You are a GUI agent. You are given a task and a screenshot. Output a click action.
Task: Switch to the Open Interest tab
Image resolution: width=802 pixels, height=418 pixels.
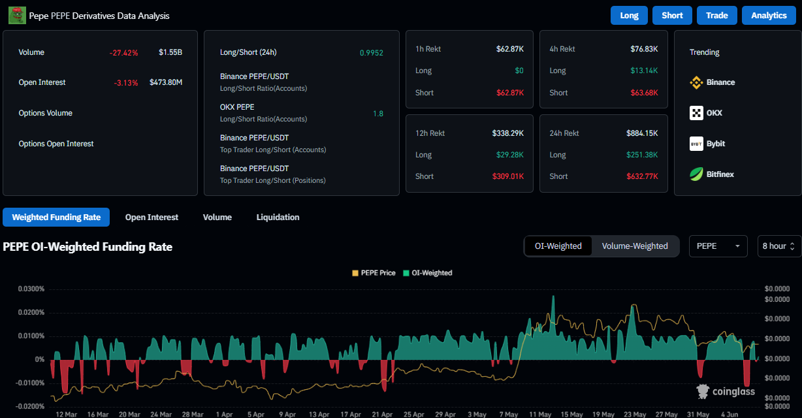point(152,217)
